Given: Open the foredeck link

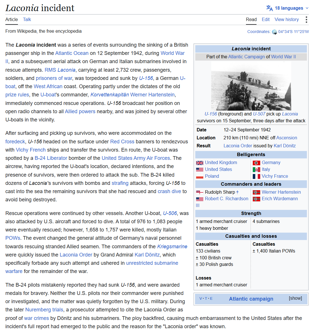Looking at the screenshot, I should 15,142.
